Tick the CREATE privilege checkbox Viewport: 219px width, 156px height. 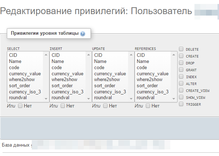tap(181, 56)
